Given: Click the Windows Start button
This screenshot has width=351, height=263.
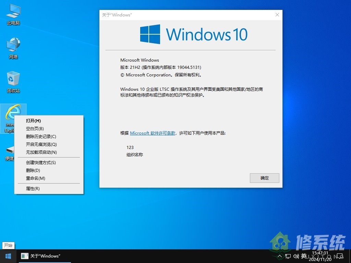Looking at the screenshot, I should (8, 256).
